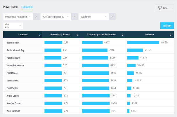Click the Refresh button
177x117 pixels.
167,26
